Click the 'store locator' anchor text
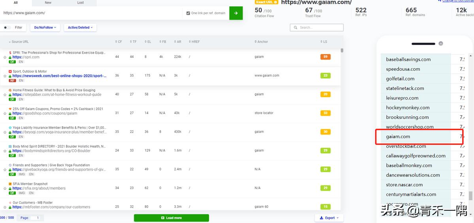Image resolution: width=474 pixels, height=223 pixels. [264, 113]
